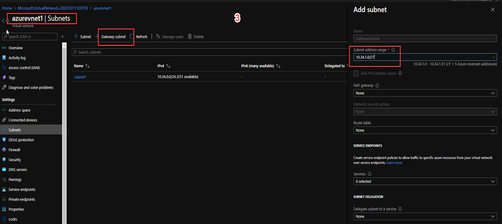Open the Private endpoints icon
502x224 pixels.
4,199
